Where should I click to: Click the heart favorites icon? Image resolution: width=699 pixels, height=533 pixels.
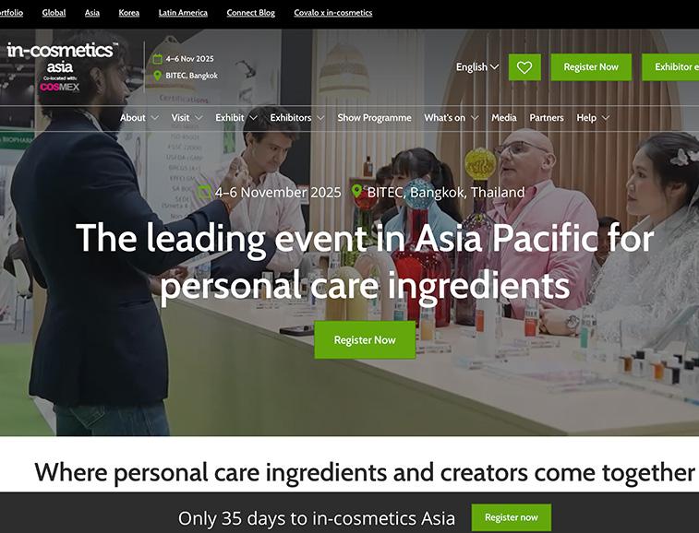tap(524, 67)
